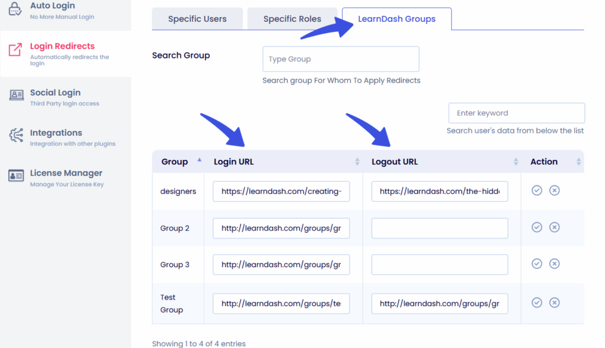Go to Social Login settings
This screenshot has height=348, width=605.
(x=66, y=97)
